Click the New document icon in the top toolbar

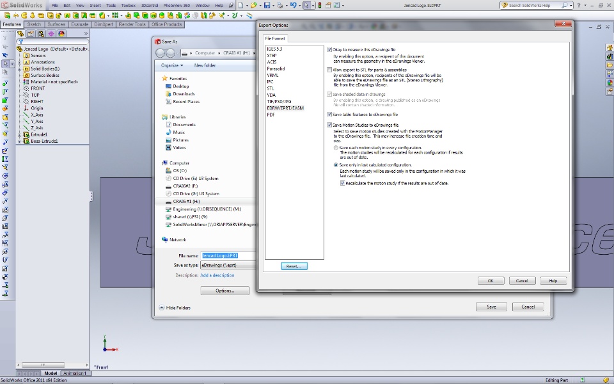click(240, 5)
